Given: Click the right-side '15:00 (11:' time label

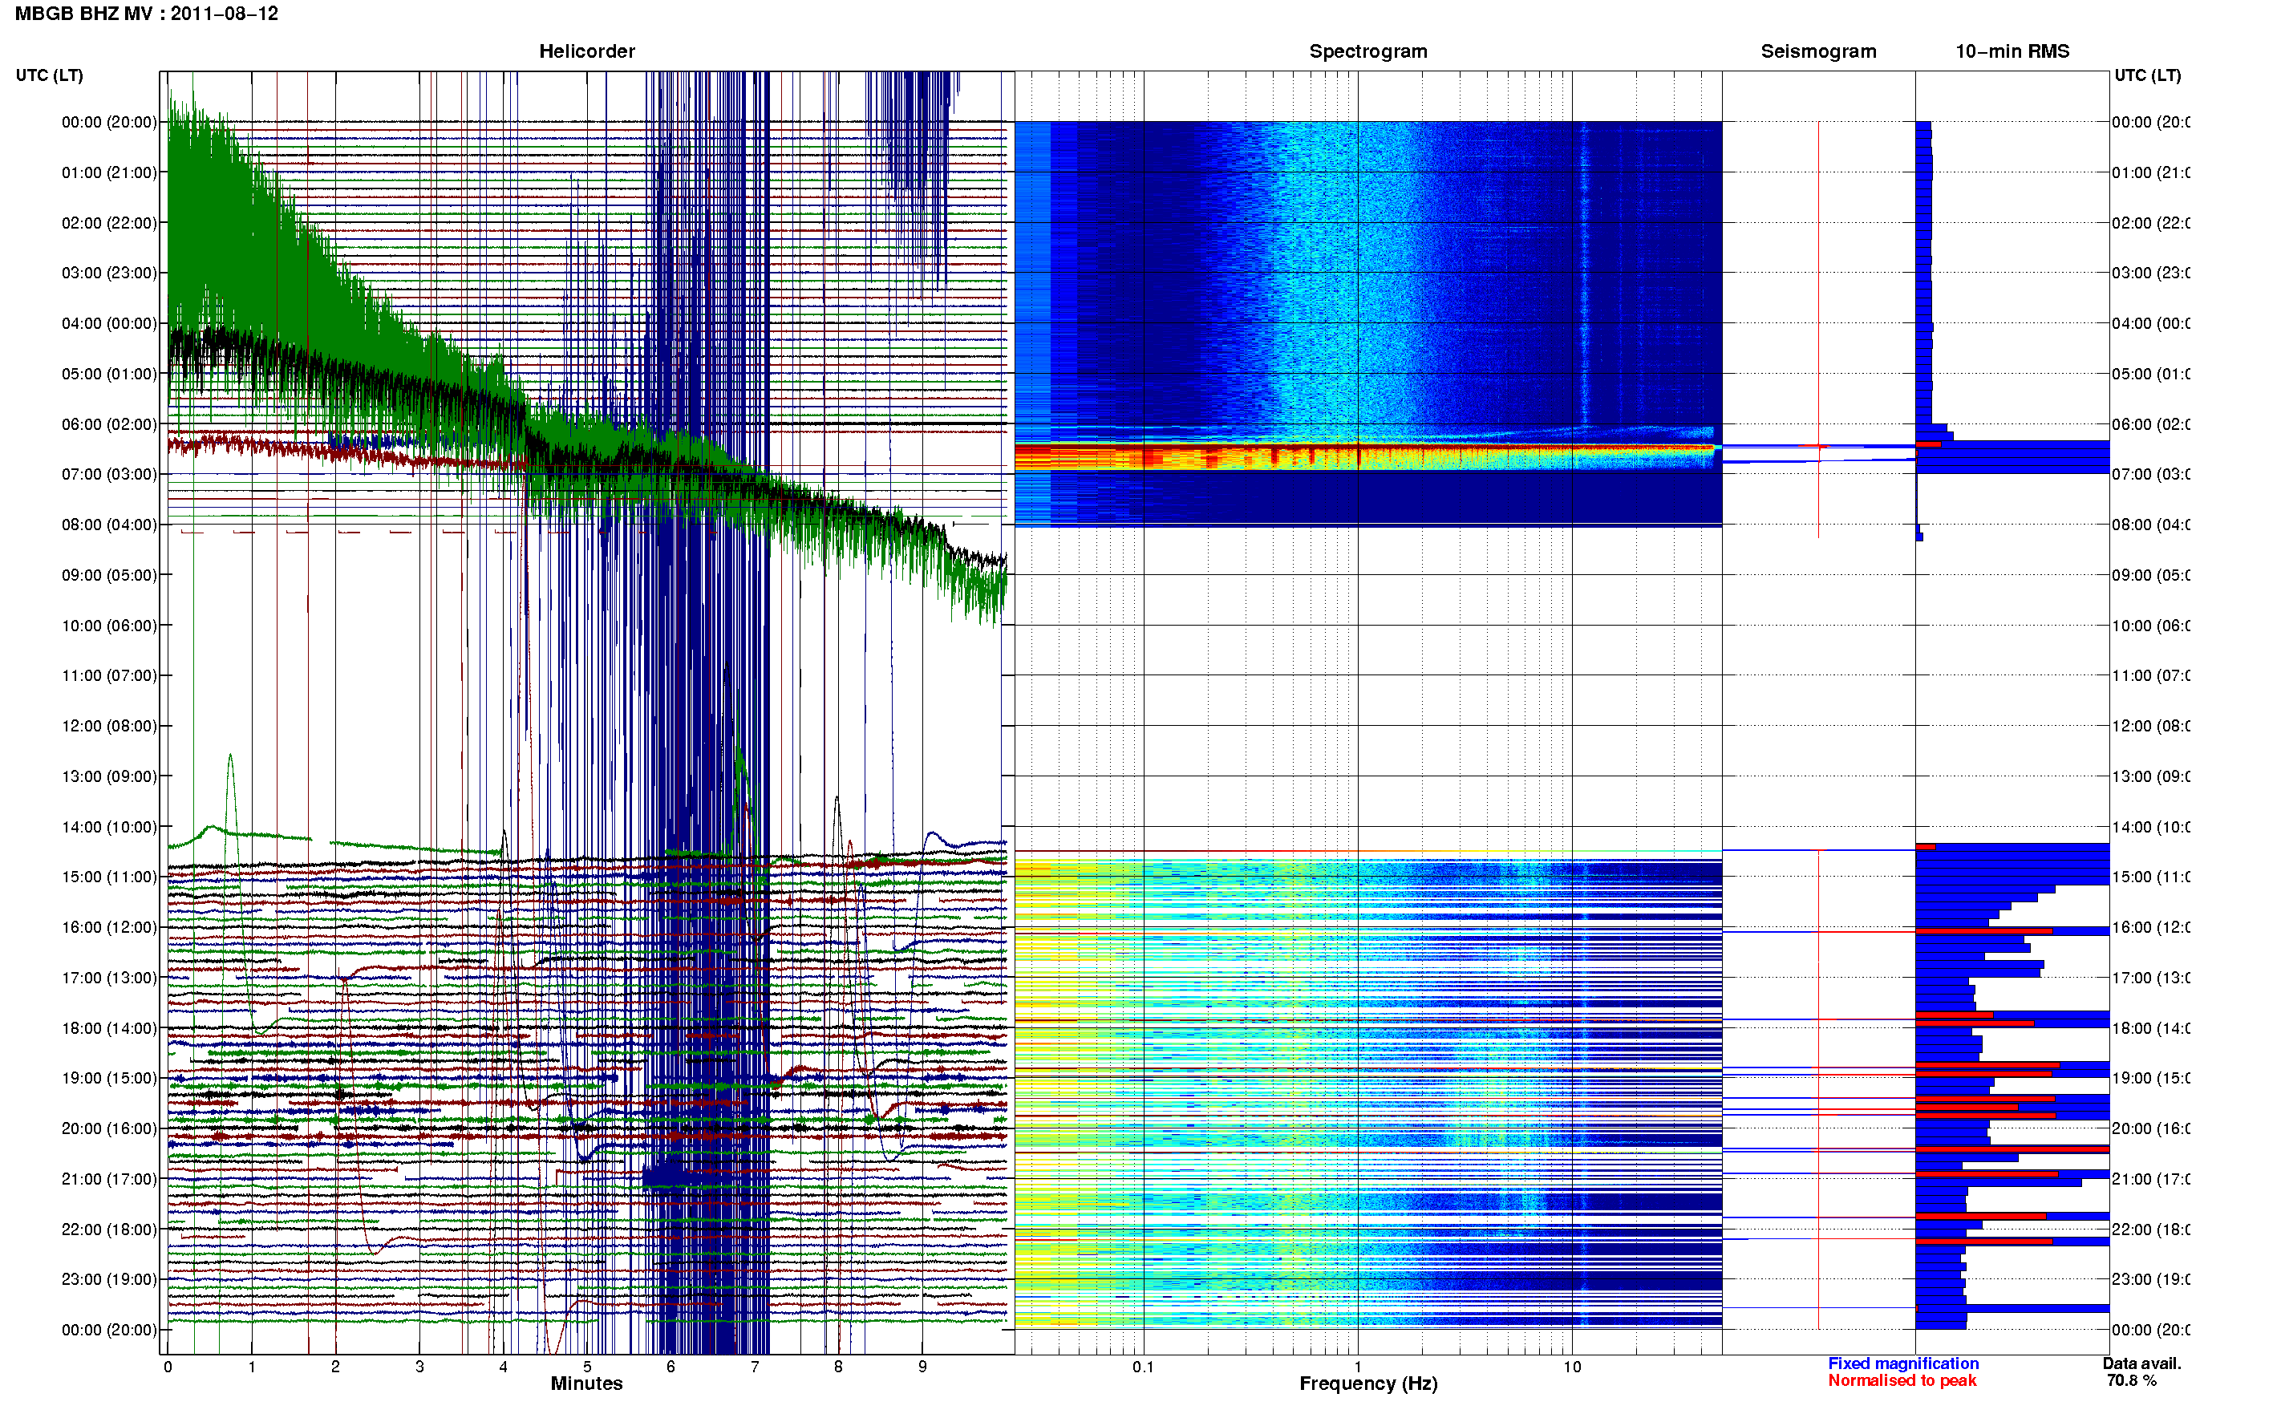Looking at the screenshot, I should [2151, 876].
